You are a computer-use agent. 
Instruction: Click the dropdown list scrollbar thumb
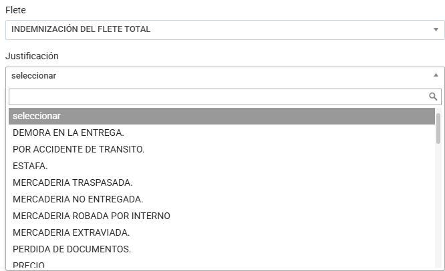click(438, 128)
